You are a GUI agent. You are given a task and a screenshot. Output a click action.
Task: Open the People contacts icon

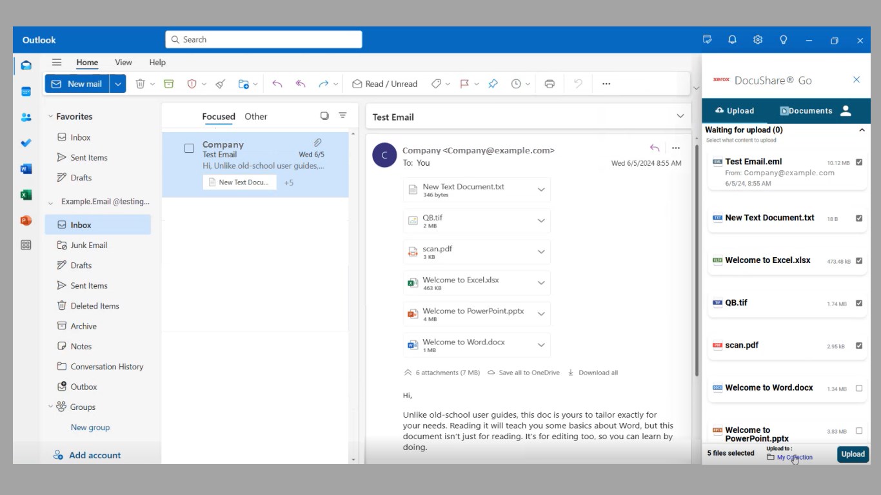pyautogui.click(x=26, y=117)
